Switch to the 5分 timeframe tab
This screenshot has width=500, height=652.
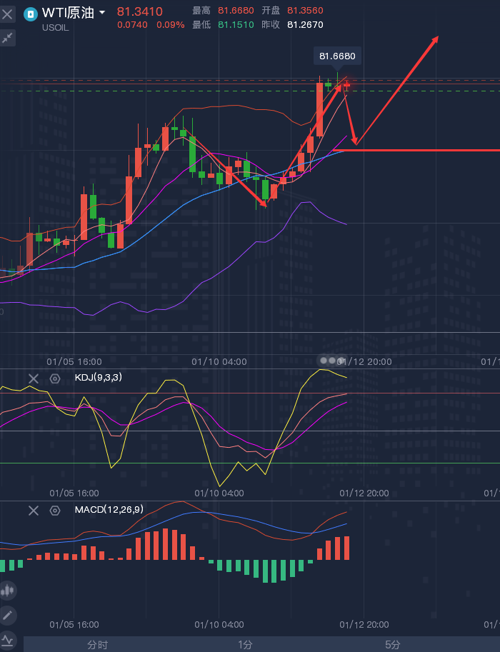click(393, 645)
